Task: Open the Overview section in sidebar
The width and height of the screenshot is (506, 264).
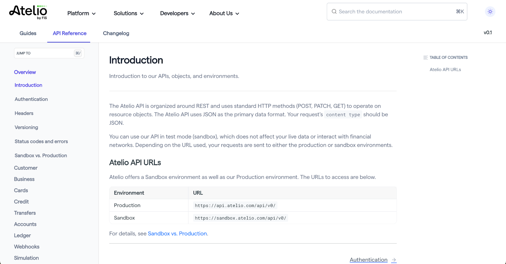Action: click(25, 72)
